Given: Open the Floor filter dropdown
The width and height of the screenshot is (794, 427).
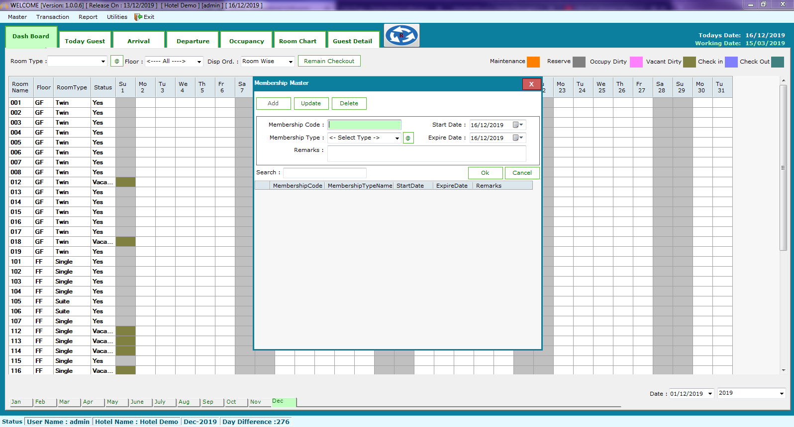Looking at the screenshot, I should point(199,62).
